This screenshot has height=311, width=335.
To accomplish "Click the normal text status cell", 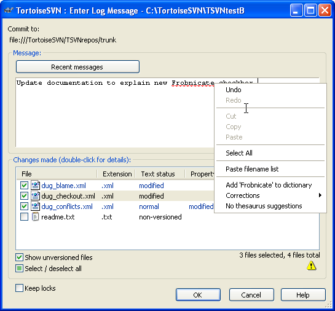I will [x=149, y=207].
